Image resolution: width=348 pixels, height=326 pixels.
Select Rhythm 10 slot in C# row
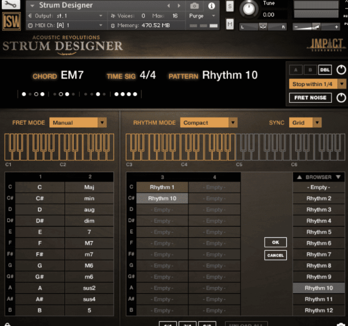tap(162, 198)
